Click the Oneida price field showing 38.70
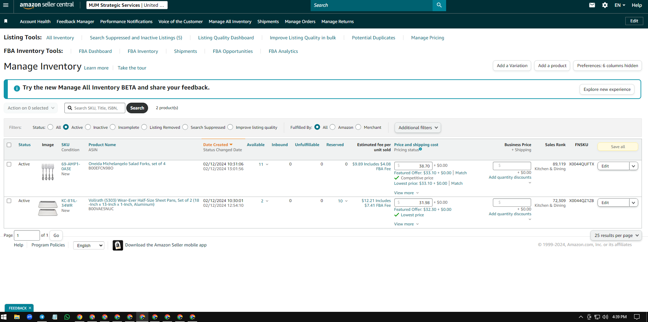Screen dimensions: 648x322 (413, 166)
